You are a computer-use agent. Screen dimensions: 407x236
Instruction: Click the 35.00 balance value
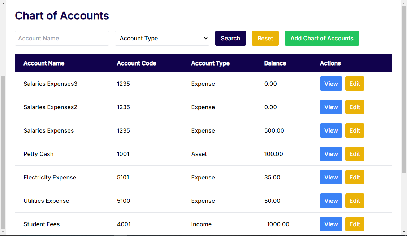pyautogui.click(x=272, y=178)
